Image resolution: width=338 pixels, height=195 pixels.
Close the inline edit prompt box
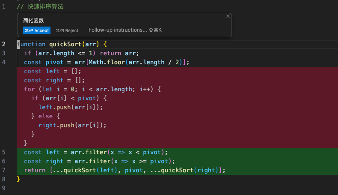click(228, 16)
